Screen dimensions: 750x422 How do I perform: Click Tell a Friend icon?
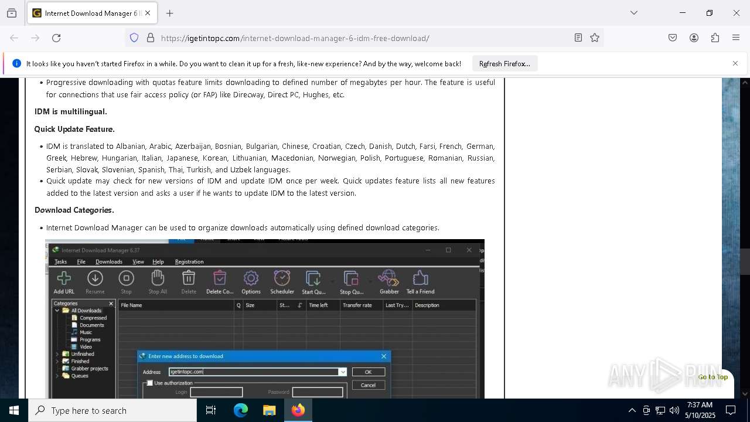[x=420, y=282]
